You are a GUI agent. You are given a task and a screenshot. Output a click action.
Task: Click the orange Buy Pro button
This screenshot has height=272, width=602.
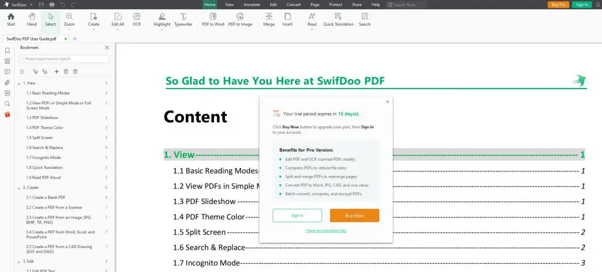click(x=558, y=5)
